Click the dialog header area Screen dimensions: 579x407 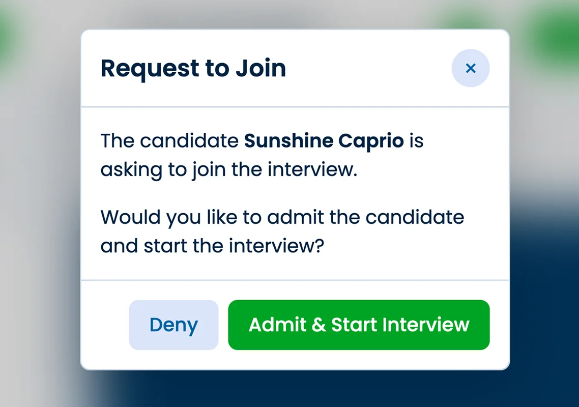click(295, 68)
